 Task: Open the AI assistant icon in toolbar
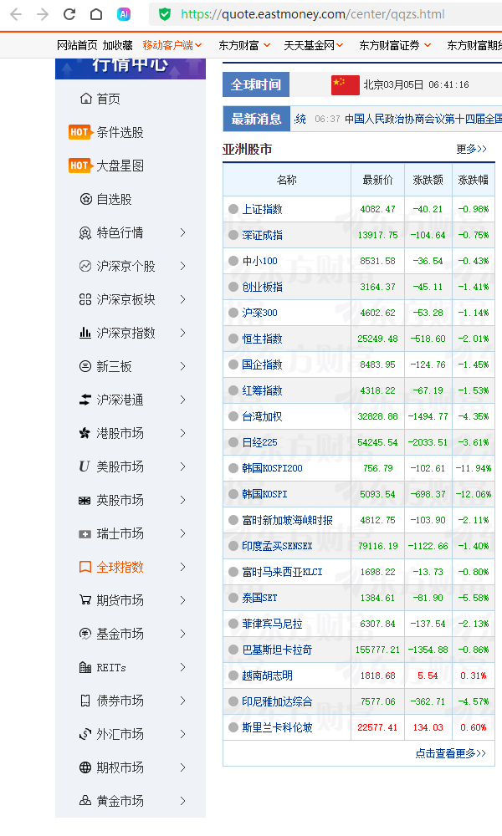124,14
